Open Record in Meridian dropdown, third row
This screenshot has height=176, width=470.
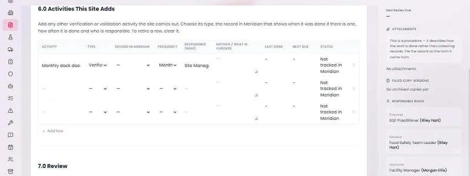point(133,112)
